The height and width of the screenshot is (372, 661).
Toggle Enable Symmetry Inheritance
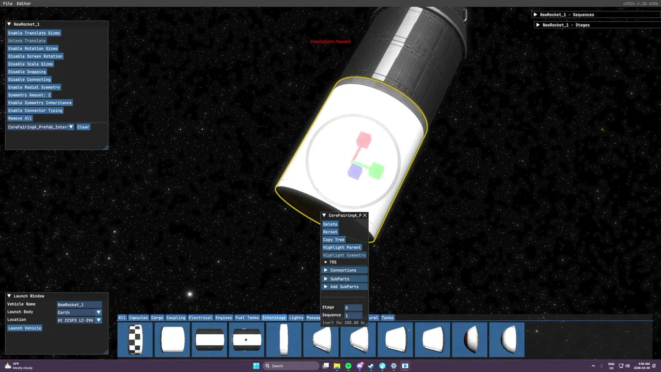40,103
